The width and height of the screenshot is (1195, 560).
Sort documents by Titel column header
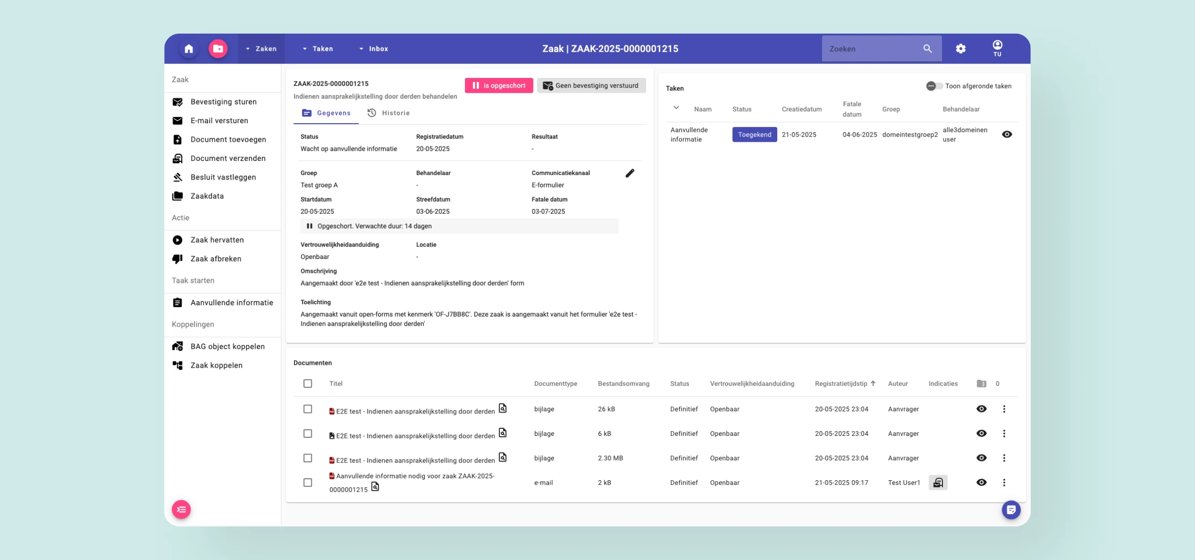tap(336, 384)
